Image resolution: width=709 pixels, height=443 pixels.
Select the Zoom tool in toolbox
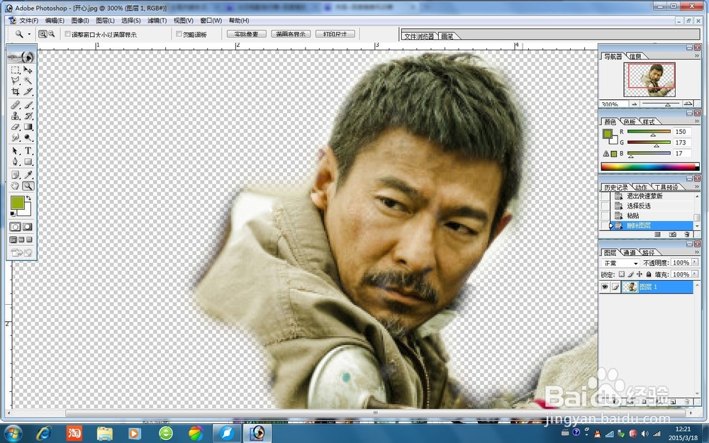28,186
